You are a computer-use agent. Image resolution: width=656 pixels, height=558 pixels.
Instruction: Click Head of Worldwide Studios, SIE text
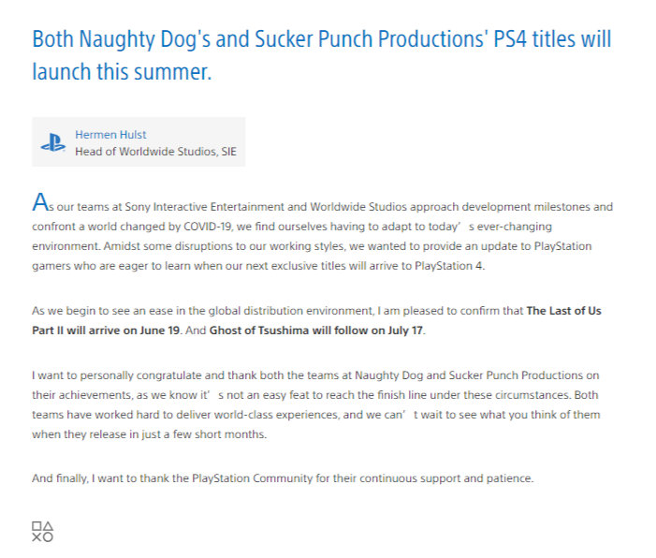tap(155, 152)
